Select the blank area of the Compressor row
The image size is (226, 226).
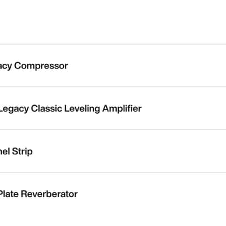[147, 66]
